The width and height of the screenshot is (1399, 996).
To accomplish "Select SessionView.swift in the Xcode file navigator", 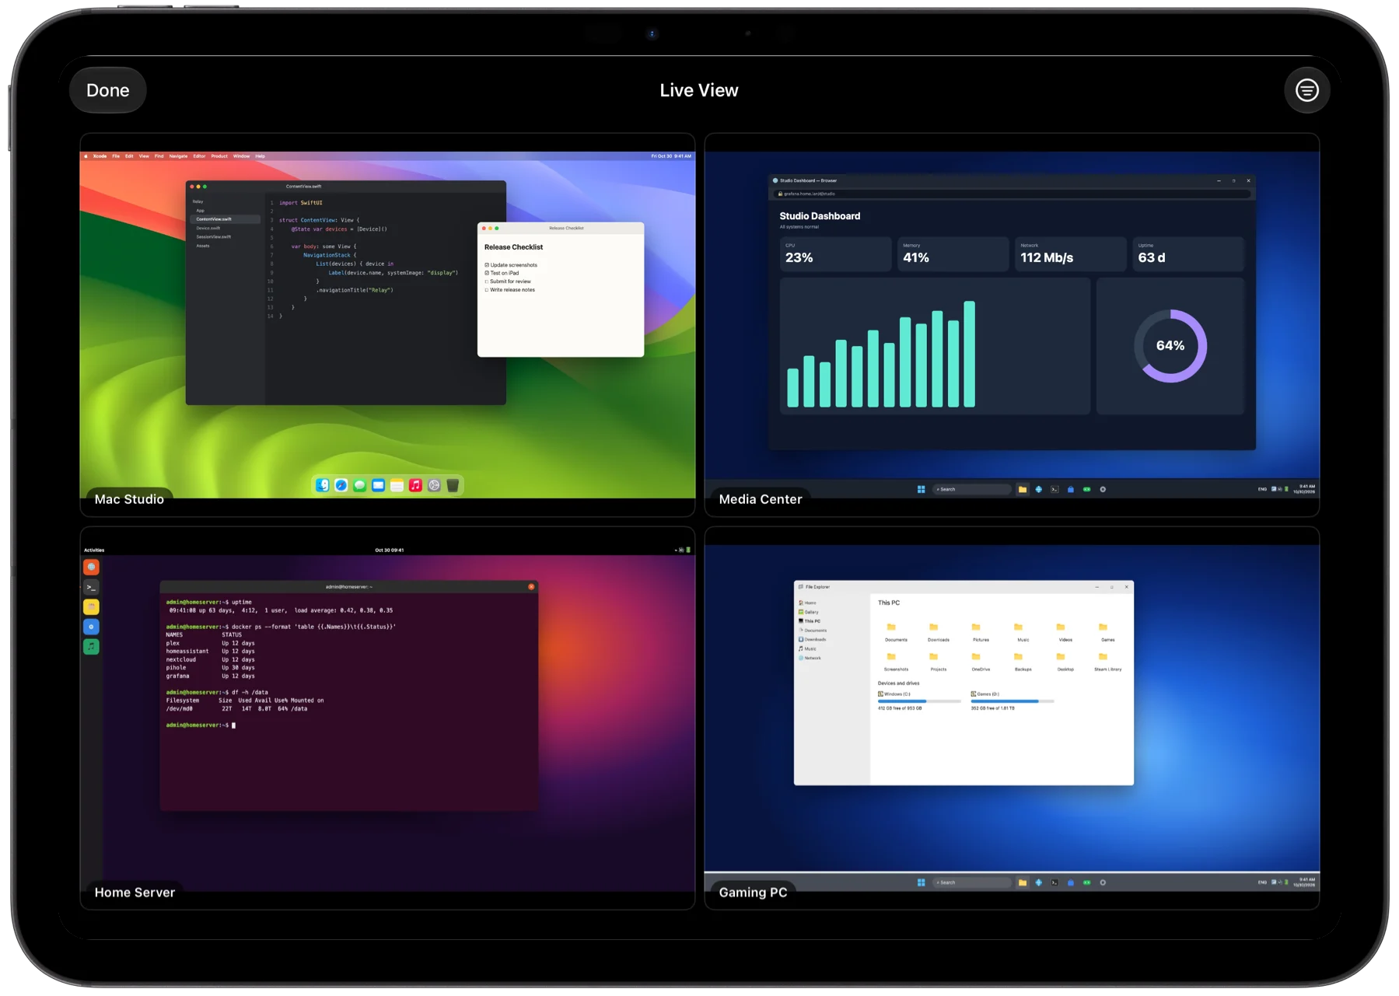I will tap(214, 236).
